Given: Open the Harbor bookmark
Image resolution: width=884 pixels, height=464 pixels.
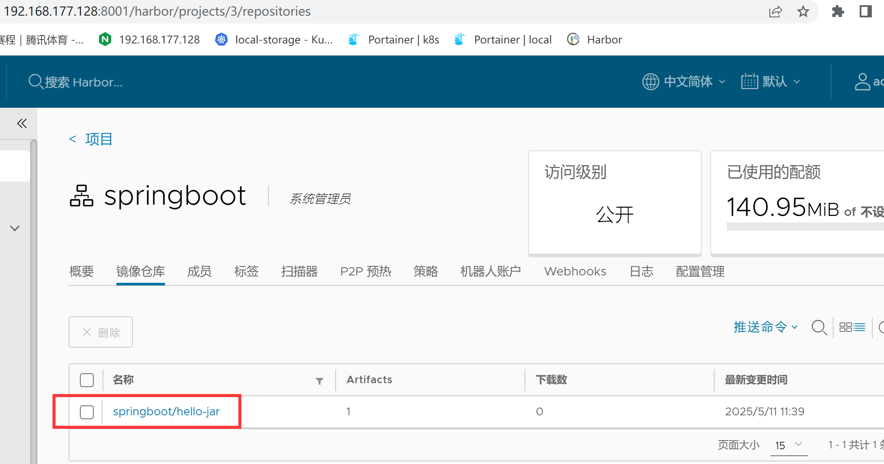Looking at the screenshot, I should 594,40.
